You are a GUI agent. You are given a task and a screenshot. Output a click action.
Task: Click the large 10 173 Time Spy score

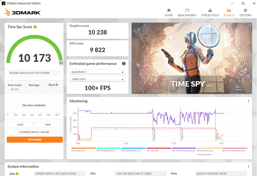tap(35, 58)
